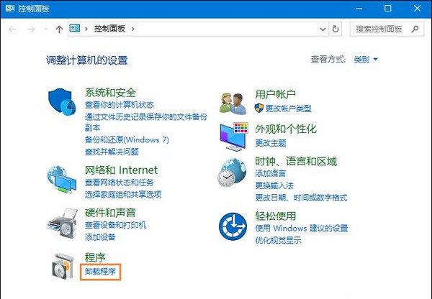Open 时钟、语言和区域 category heading
The image size is (432, 299).
pyautogui.click(x=296, y=162)
